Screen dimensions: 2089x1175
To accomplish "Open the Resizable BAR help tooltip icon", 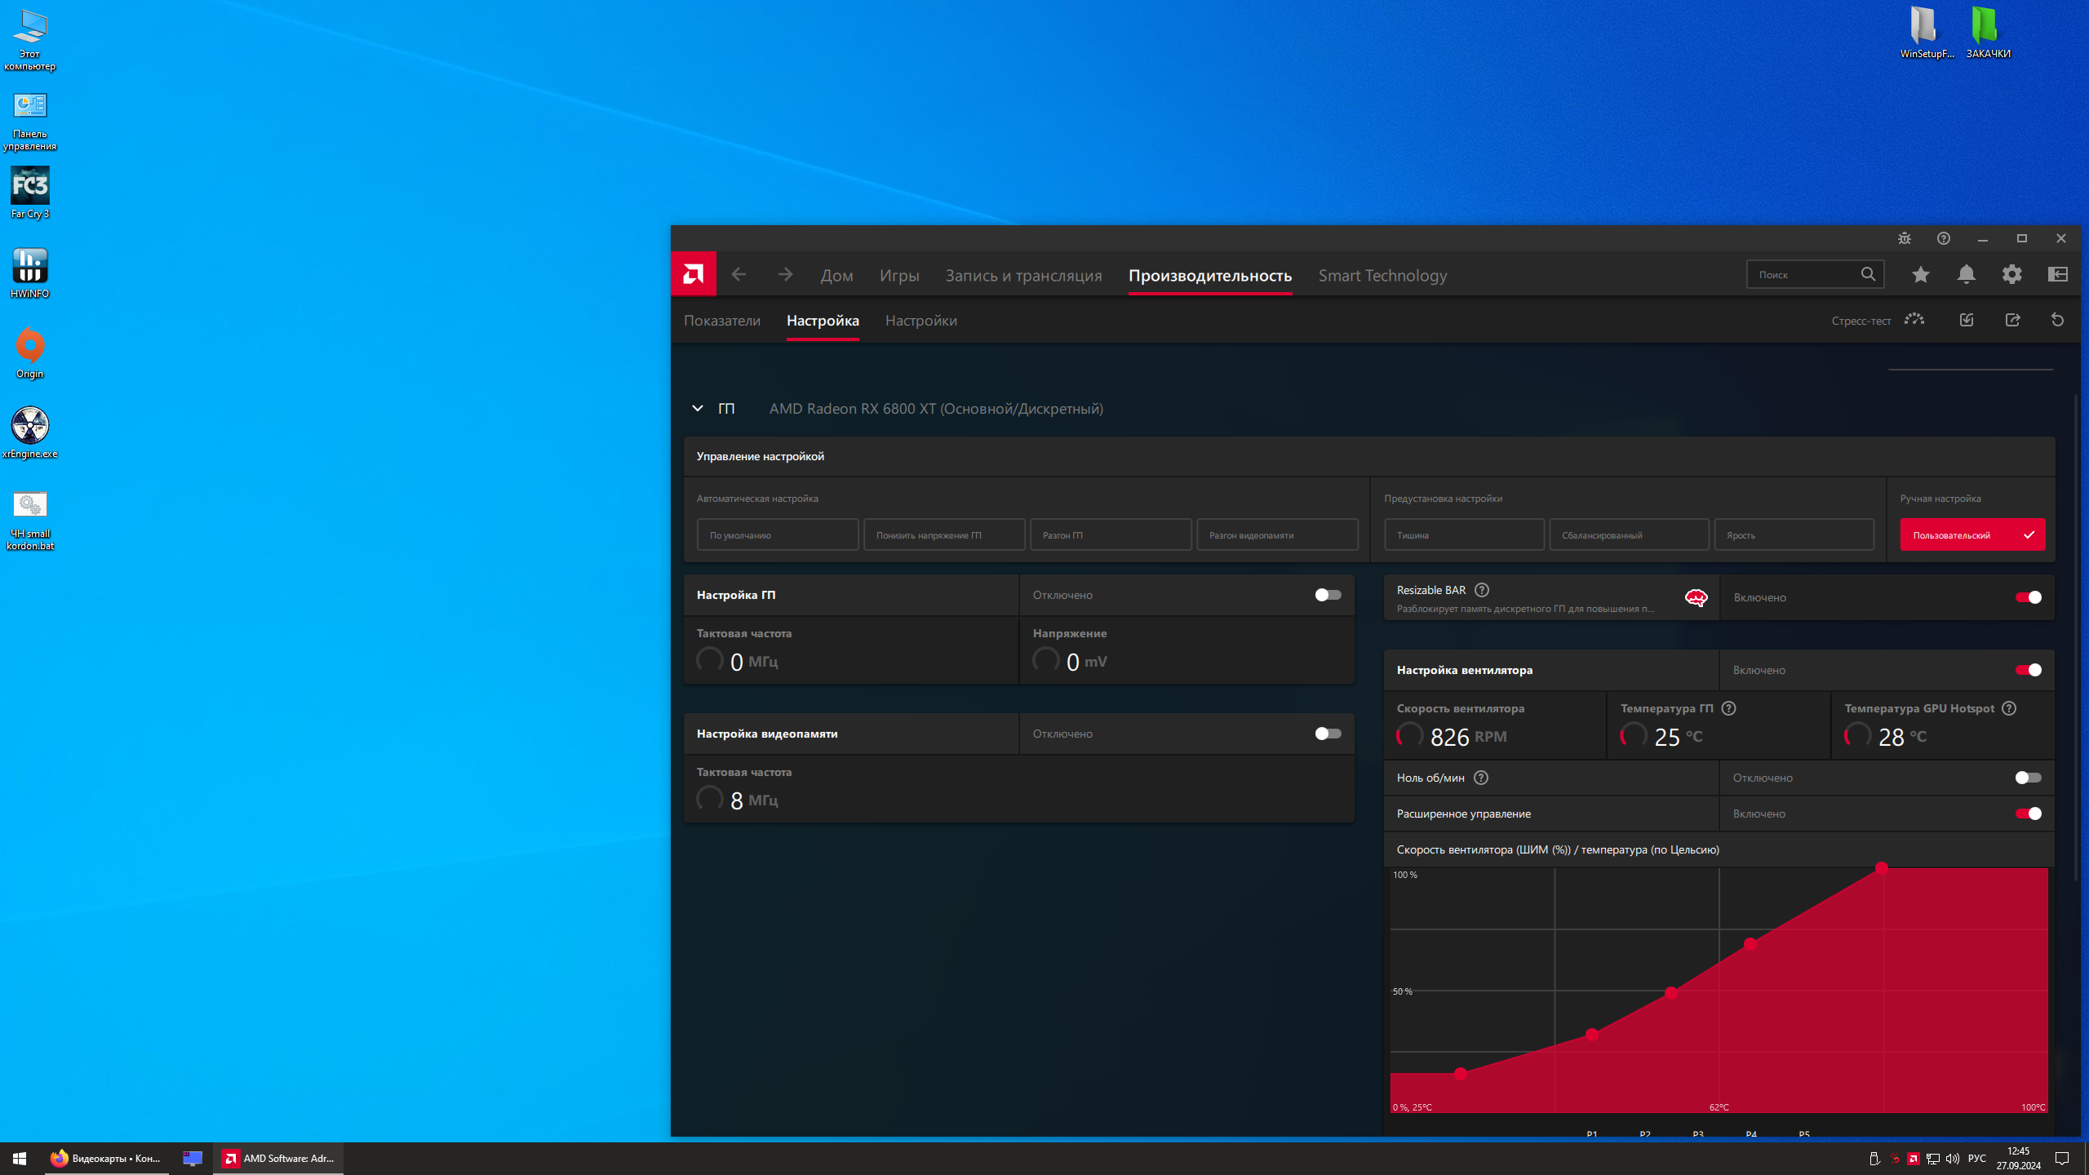I will tap(1482, 590).
